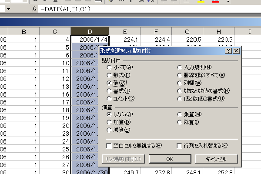Image resolution: width=261 pixels, height=174 pixels.
Task: Click column C cell with value 10
Action: [x=55, y=63]
